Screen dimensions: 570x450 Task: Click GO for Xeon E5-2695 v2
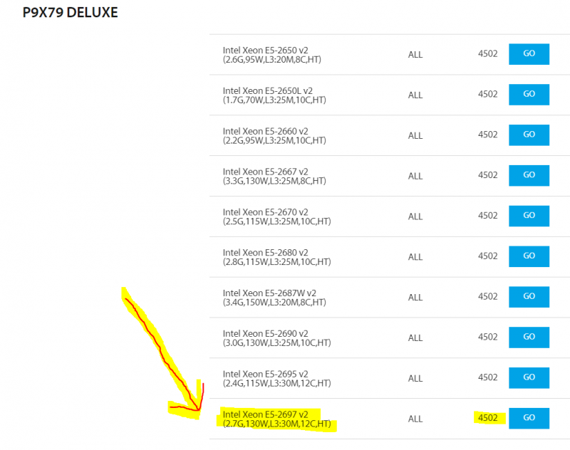point(529,377)
